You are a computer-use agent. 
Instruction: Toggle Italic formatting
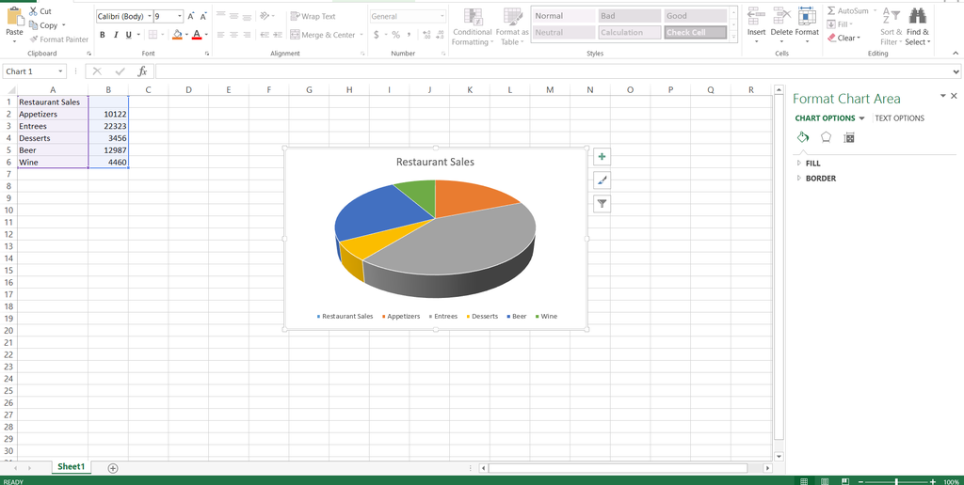tap(115, 35)
